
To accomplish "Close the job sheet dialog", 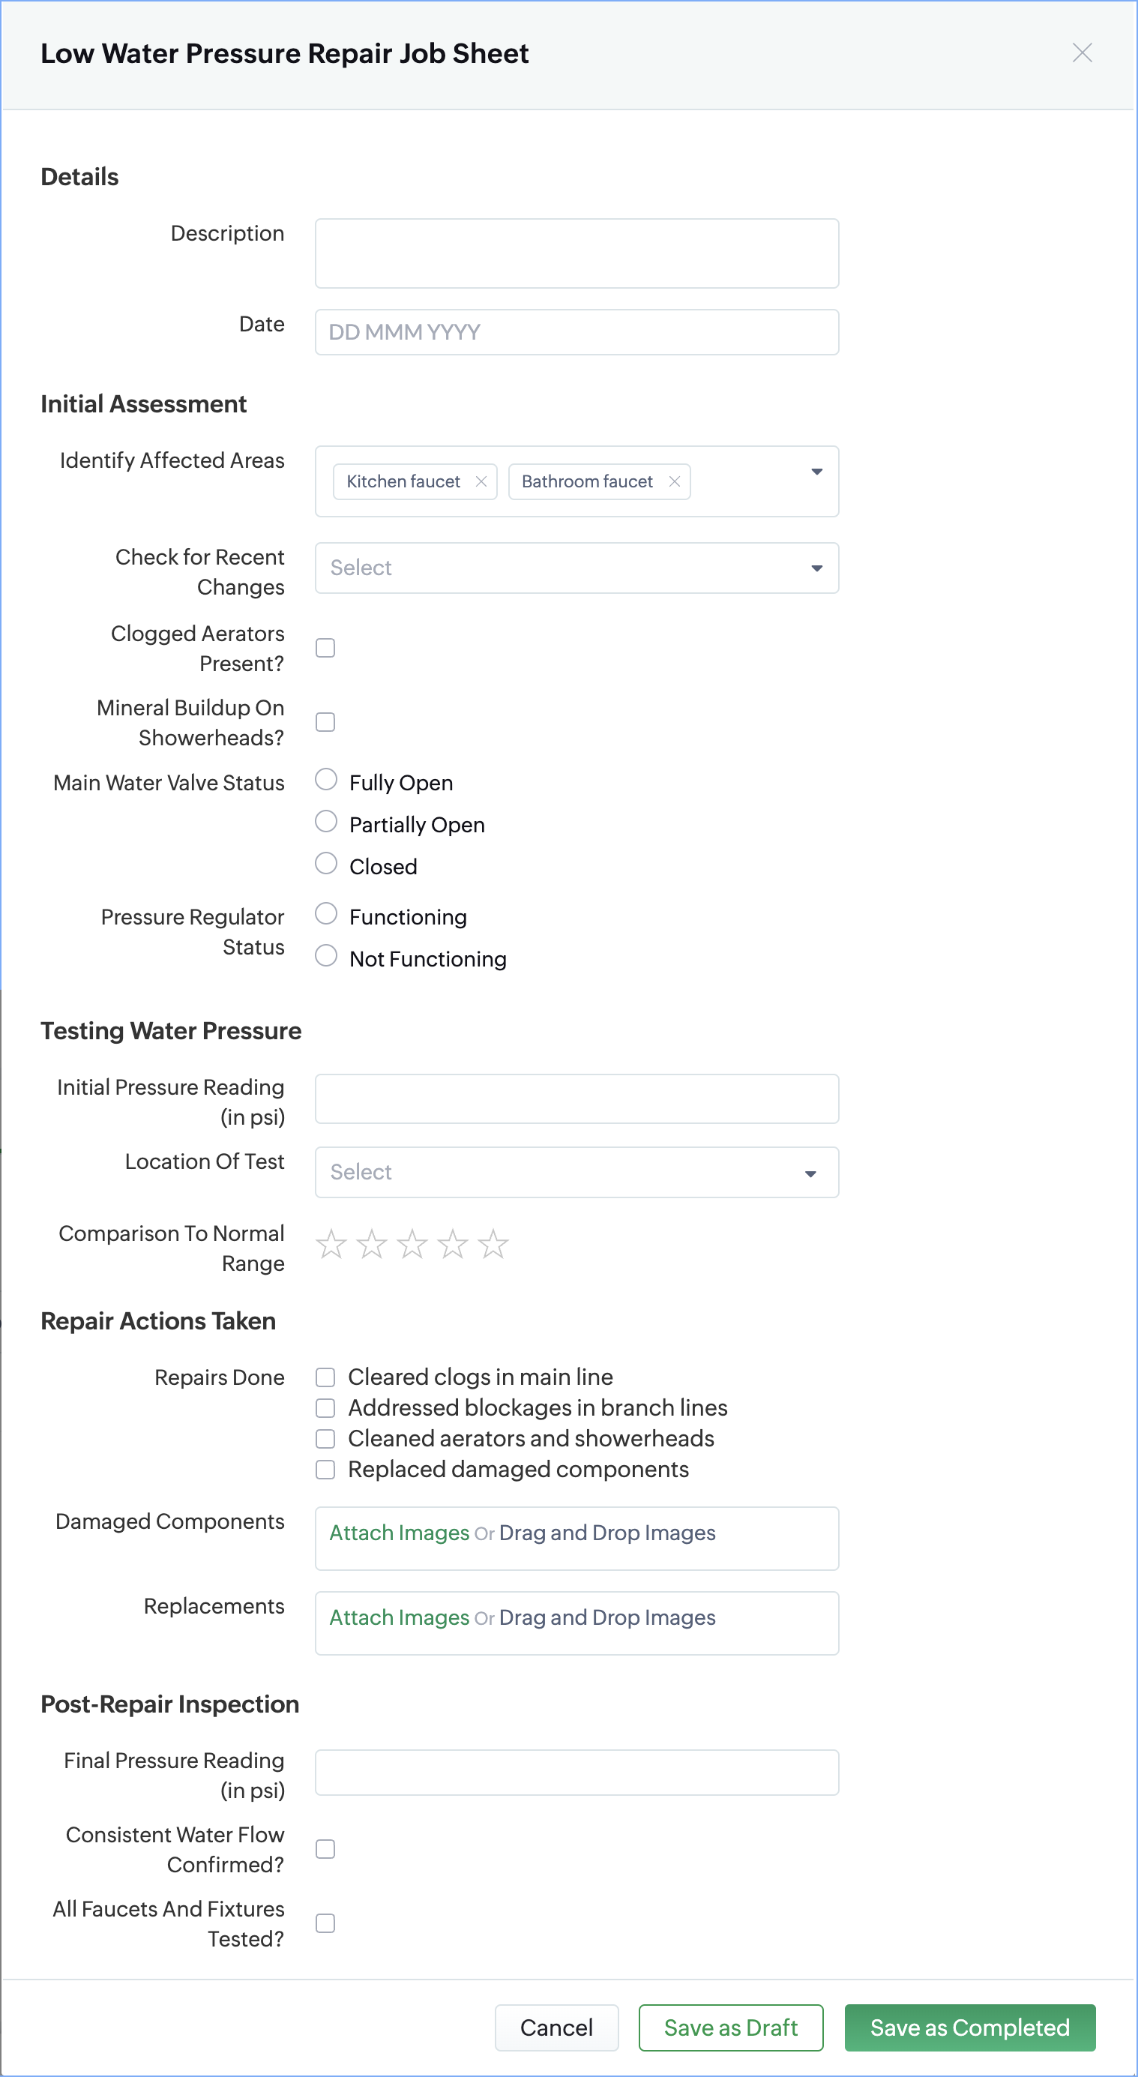I will click(x=1082, y=53).
